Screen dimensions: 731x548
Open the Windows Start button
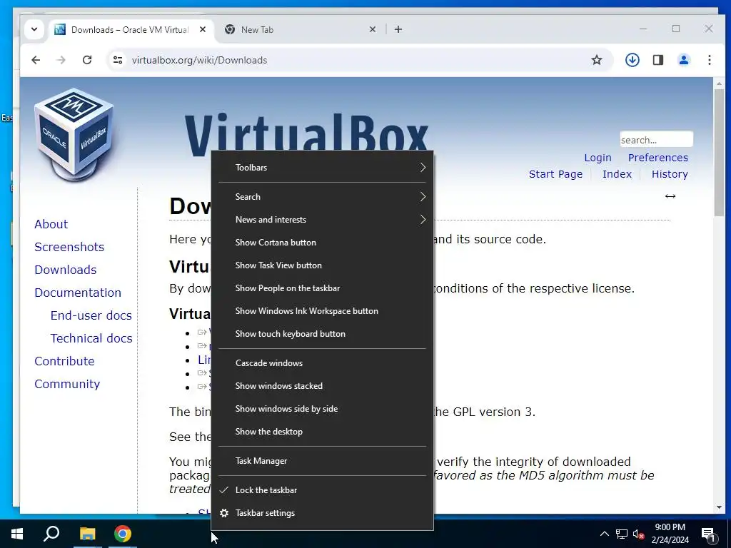point(17,534)
